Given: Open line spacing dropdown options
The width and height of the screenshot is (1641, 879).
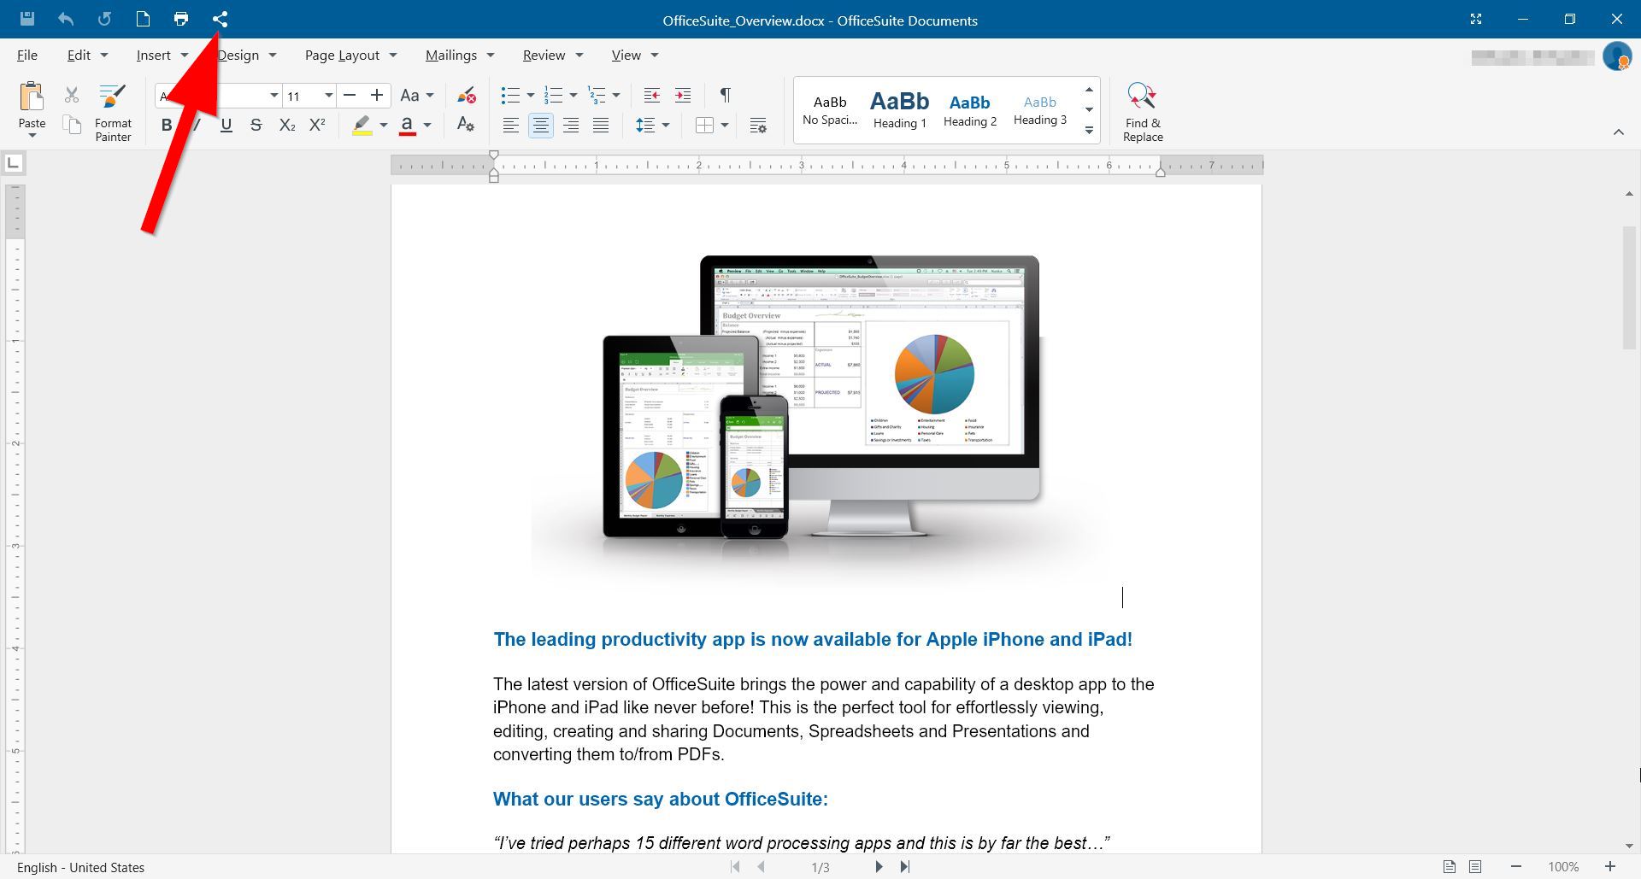Looking at the screenshot, I should (665, 126).
